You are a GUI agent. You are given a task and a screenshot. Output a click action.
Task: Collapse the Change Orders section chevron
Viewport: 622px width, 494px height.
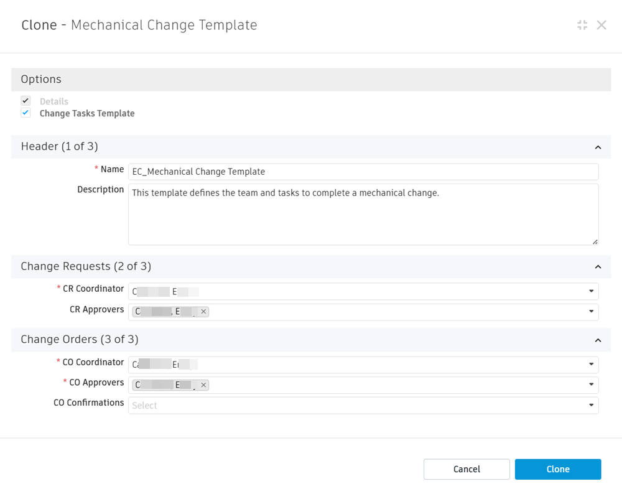point(598,340)
